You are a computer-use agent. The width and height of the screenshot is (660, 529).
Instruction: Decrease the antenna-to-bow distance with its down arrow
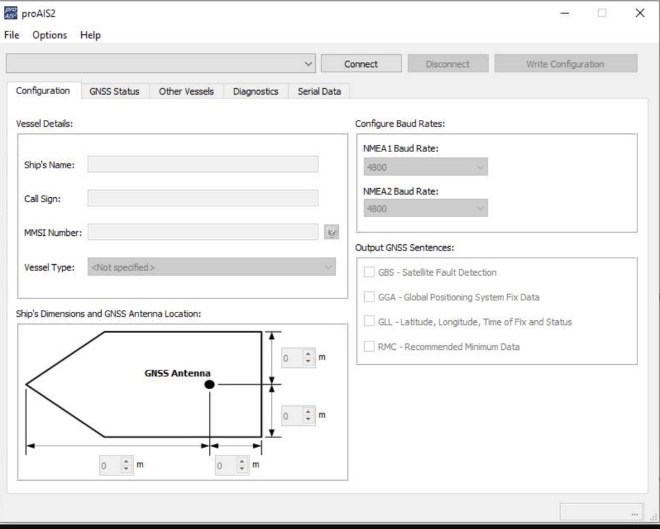tap(126, 469)
